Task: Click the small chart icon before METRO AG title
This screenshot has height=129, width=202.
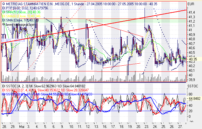Action: click(x=3, y=3)
